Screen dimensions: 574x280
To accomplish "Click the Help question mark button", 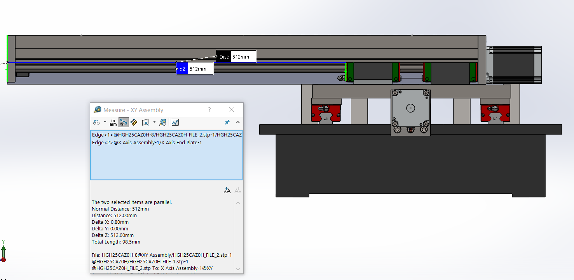I will 209,110.
